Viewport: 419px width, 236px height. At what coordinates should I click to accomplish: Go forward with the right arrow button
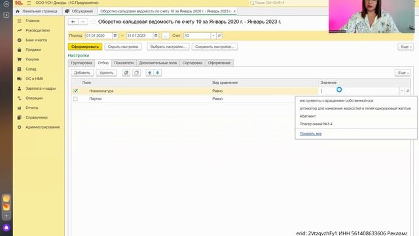tap(83, 22)
